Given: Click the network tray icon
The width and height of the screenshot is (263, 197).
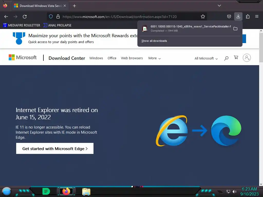Looking at the screenshot, I should pyautogui.click(x=228, y=191).
